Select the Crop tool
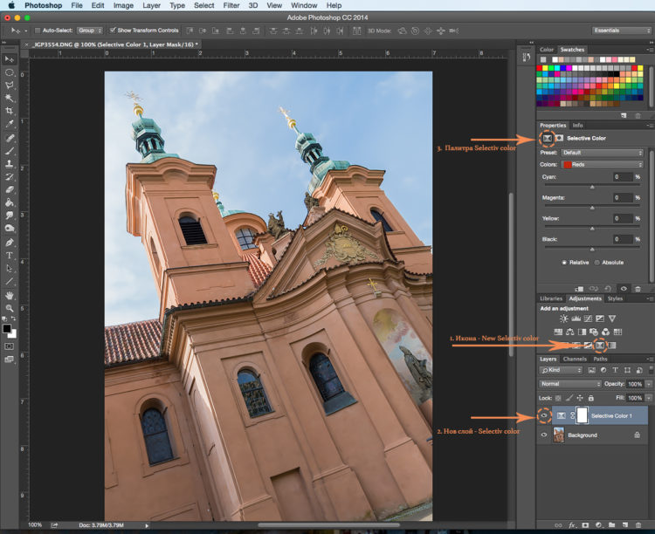This screenshot has width=655, height=534. click(10, 112)
